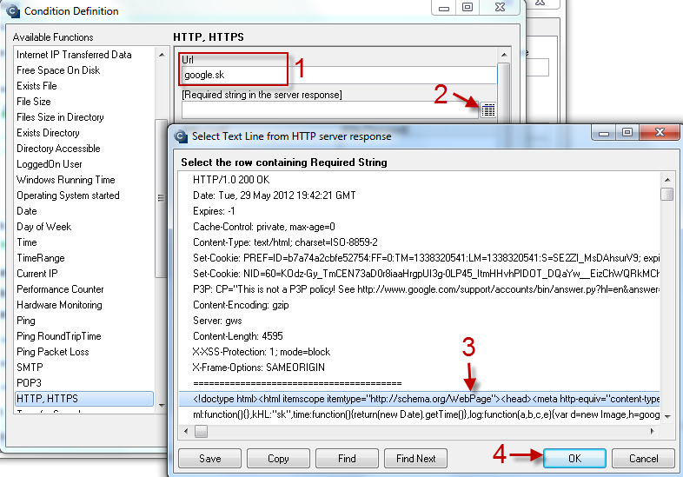The width and height of the screenshot is (683, 477).
Task: Click functions list scrollbar up arrow
Action: point(162,55)
